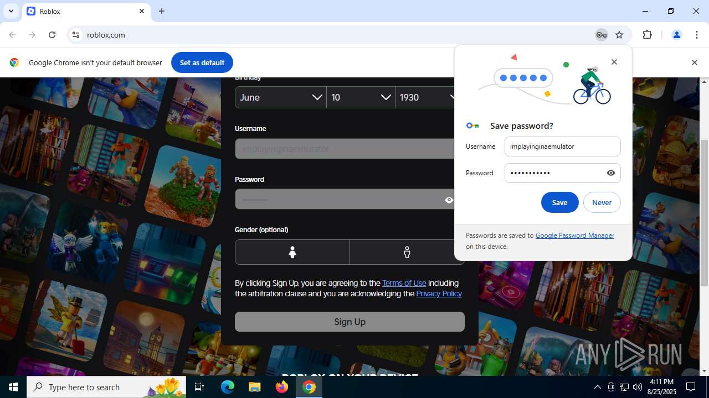Toggle password visibility on Roblox form
Image resolution: width=709 pixels, height=398 pixels.
[x=449, y=200]
